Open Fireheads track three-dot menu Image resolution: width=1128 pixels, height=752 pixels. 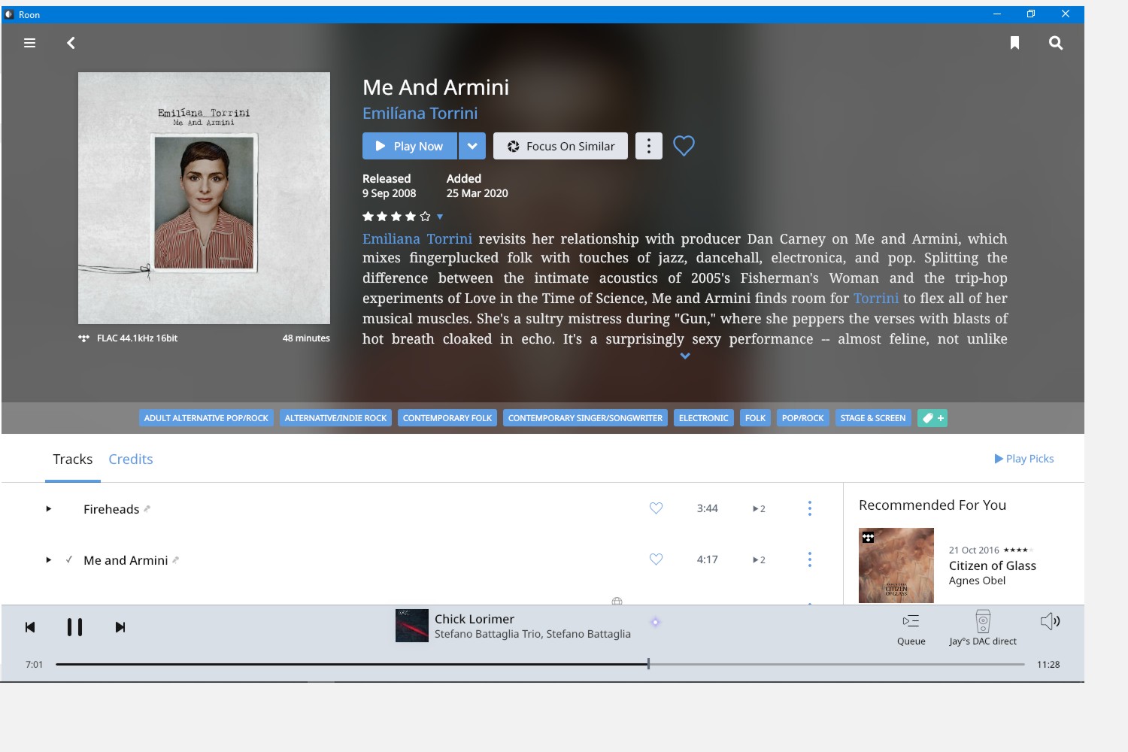(x=810, y=508)
